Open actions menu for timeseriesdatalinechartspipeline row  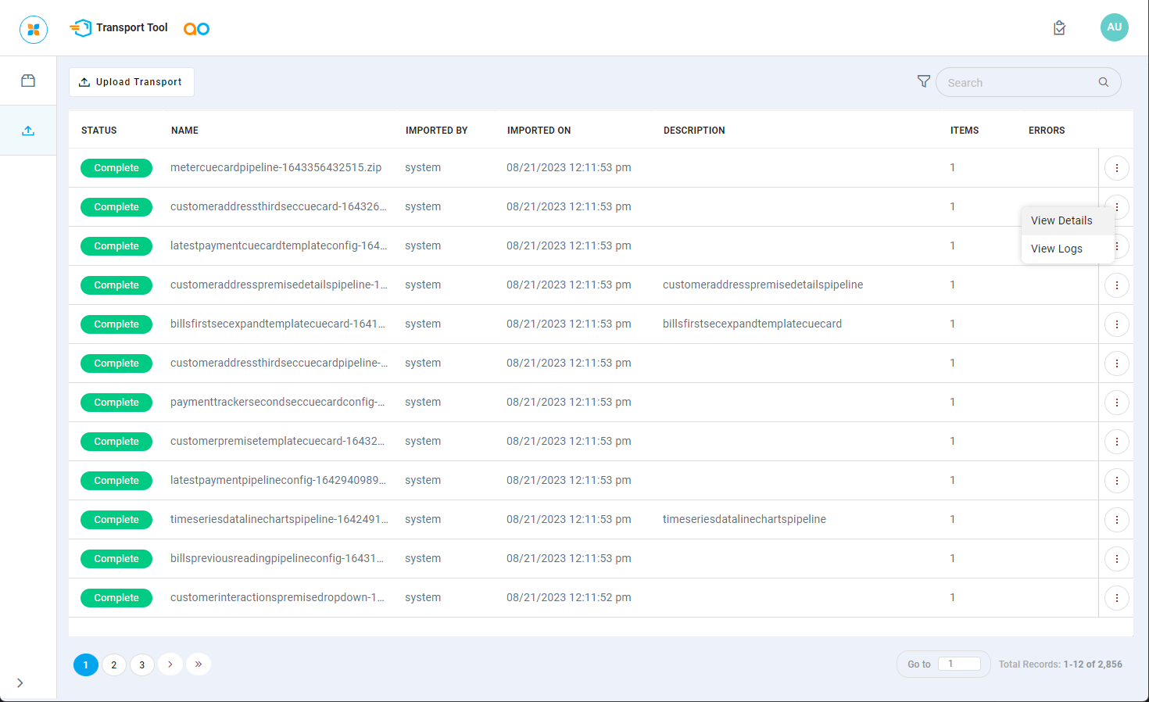pyautogui.click(x=1116, y=520)
